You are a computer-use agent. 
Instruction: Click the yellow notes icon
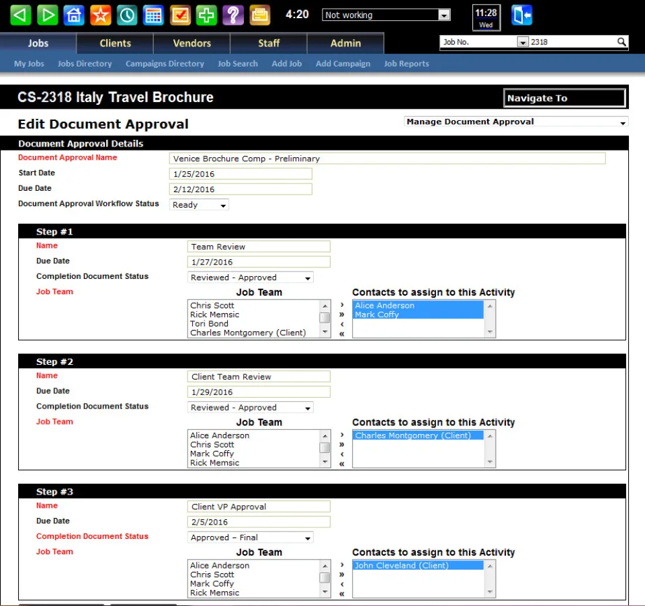pos(260,15)
